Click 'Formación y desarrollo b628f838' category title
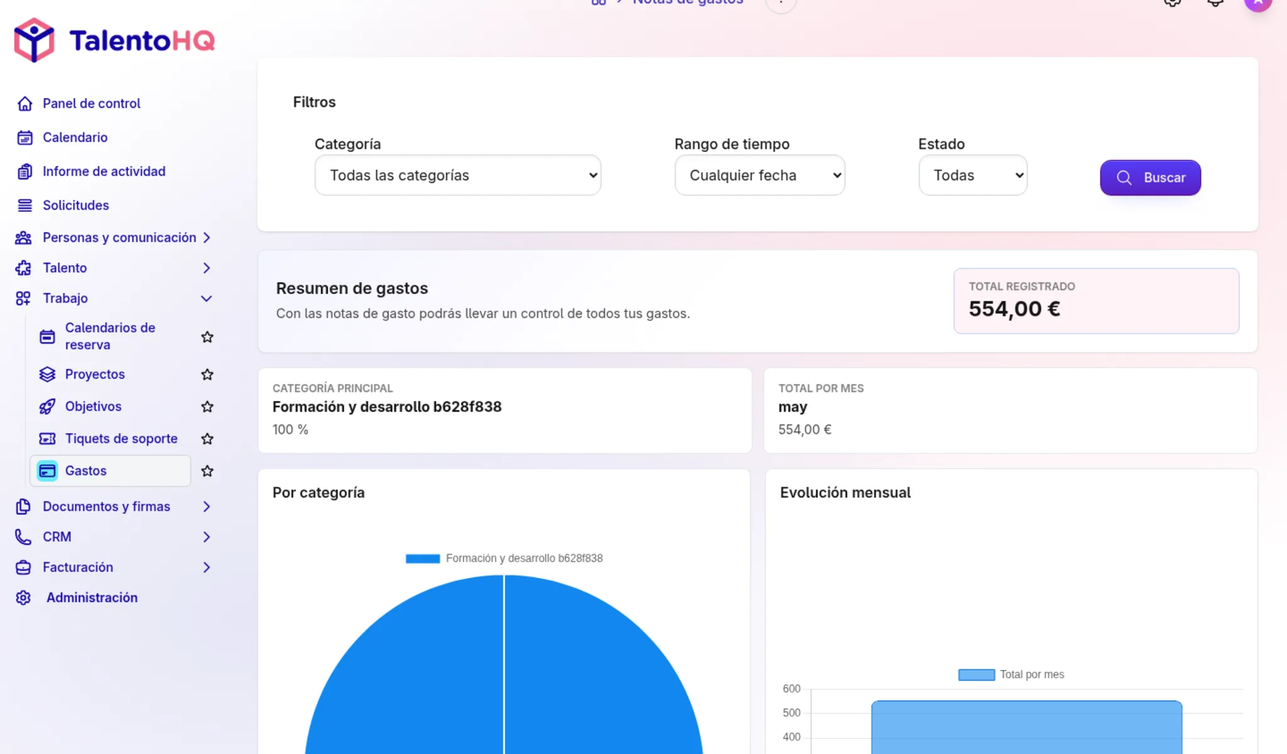 [387, 407]
